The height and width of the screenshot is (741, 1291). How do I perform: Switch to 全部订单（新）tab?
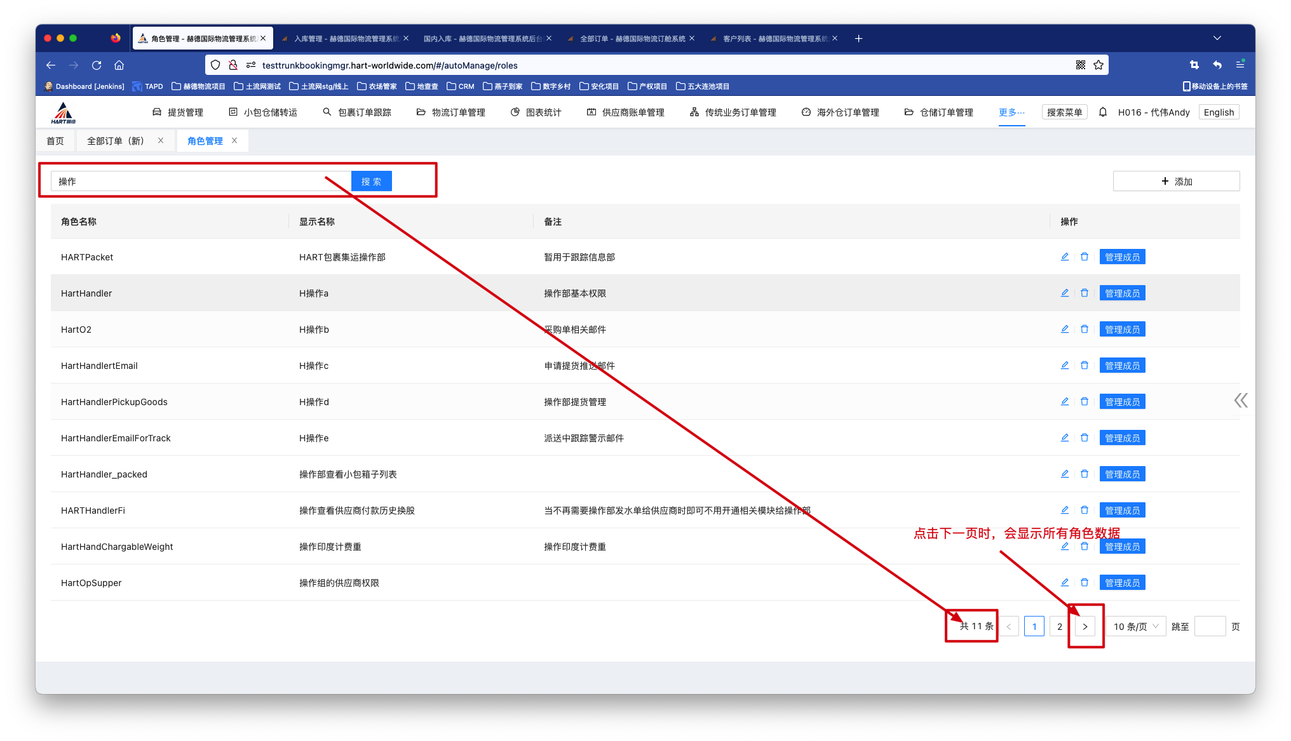point(116,141)
